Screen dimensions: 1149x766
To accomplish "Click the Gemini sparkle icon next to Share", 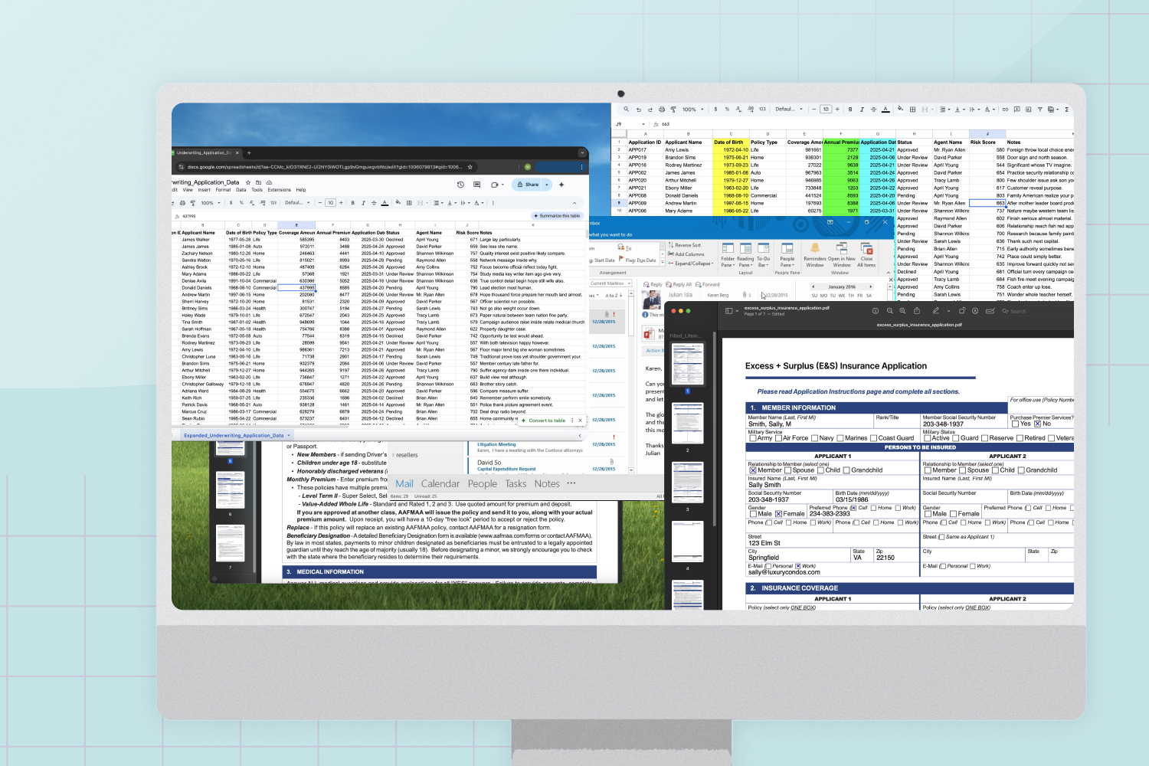I will coord(561,185).
